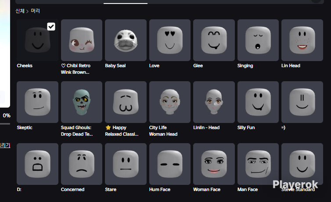Viewport: 331px width, 202px height.
Task: Click the Happy Relaxed Classi... label
Action: 122,131
